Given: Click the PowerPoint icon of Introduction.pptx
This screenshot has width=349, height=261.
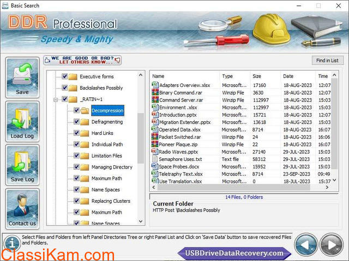Looking at the screenshot, I should click(x=155, y=115).
